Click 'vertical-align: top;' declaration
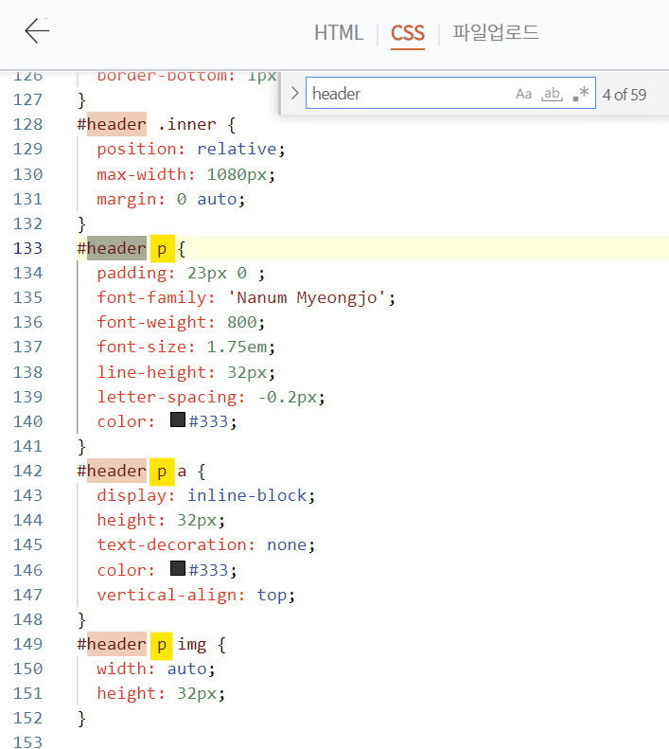669x749 pixels. [196, 595]
